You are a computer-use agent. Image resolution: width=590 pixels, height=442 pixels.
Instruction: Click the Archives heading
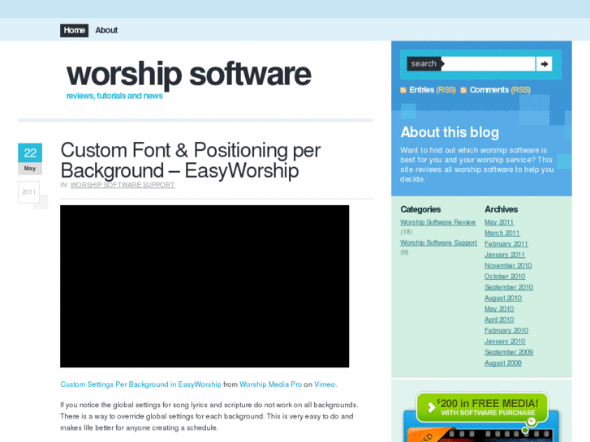(501, 209)
